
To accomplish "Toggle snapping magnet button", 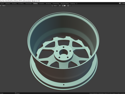I will point(63,6).
